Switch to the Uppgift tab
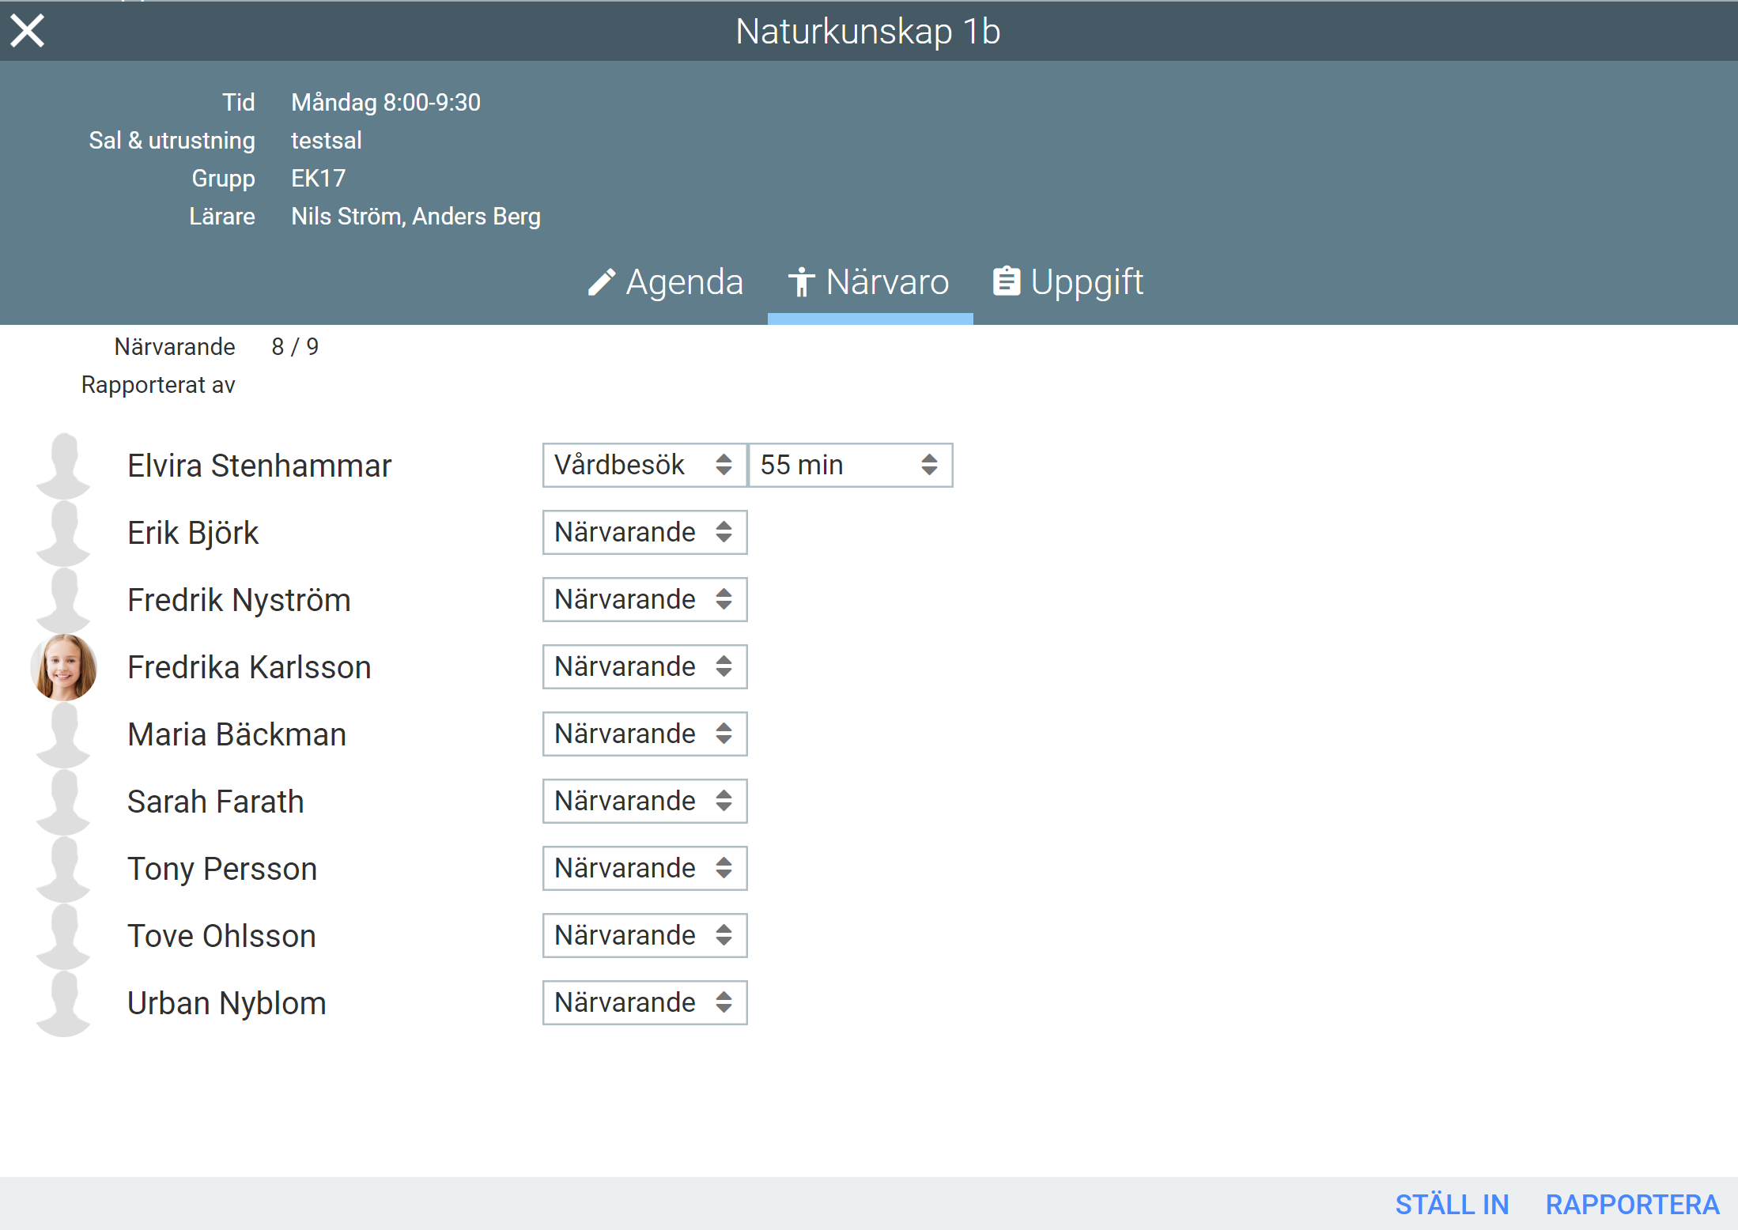This screenshot has width=1738, height=1230. pos(1086,282)
